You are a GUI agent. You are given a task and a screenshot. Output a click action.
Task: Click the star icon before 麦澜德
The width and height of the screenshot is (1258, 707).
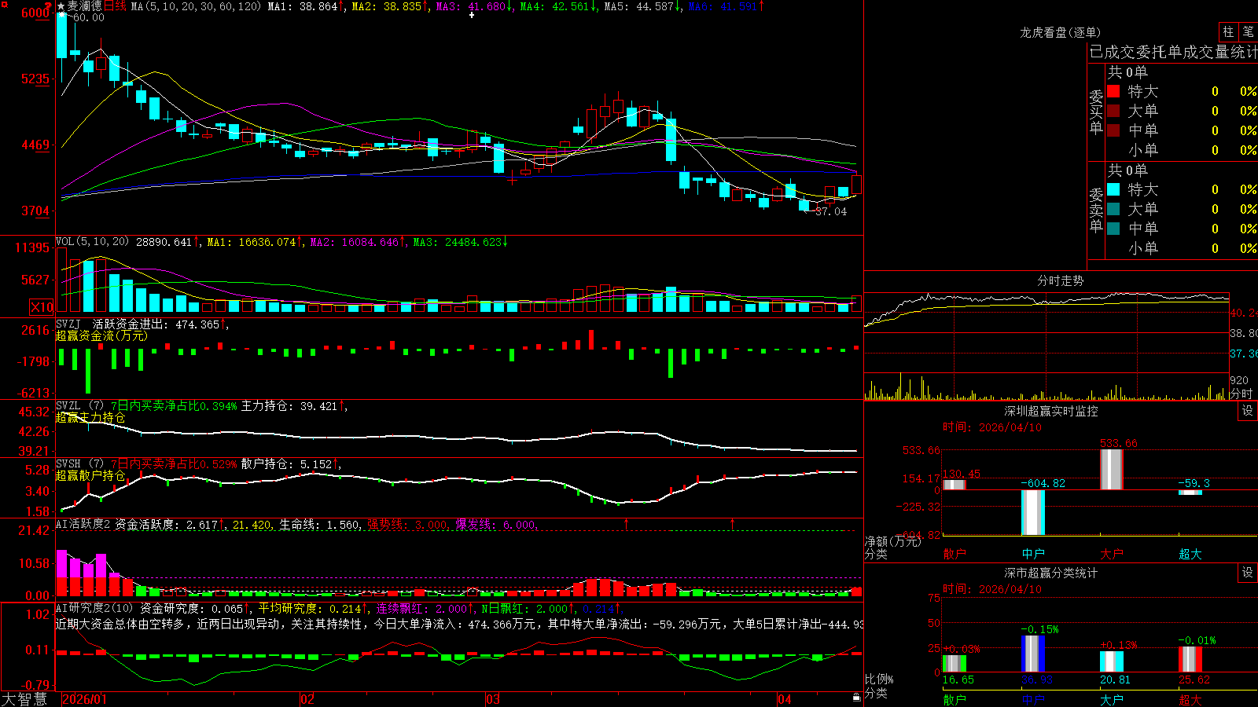pyautogui.click(x=61, y=6)
